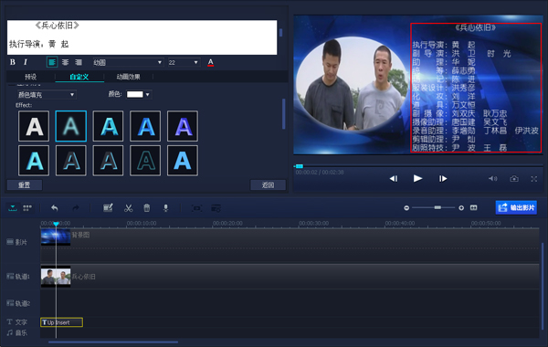The image size is (548, 347).
Task: Step back one frame in preview
Action: pyautogui.click(x=394, y=179)
